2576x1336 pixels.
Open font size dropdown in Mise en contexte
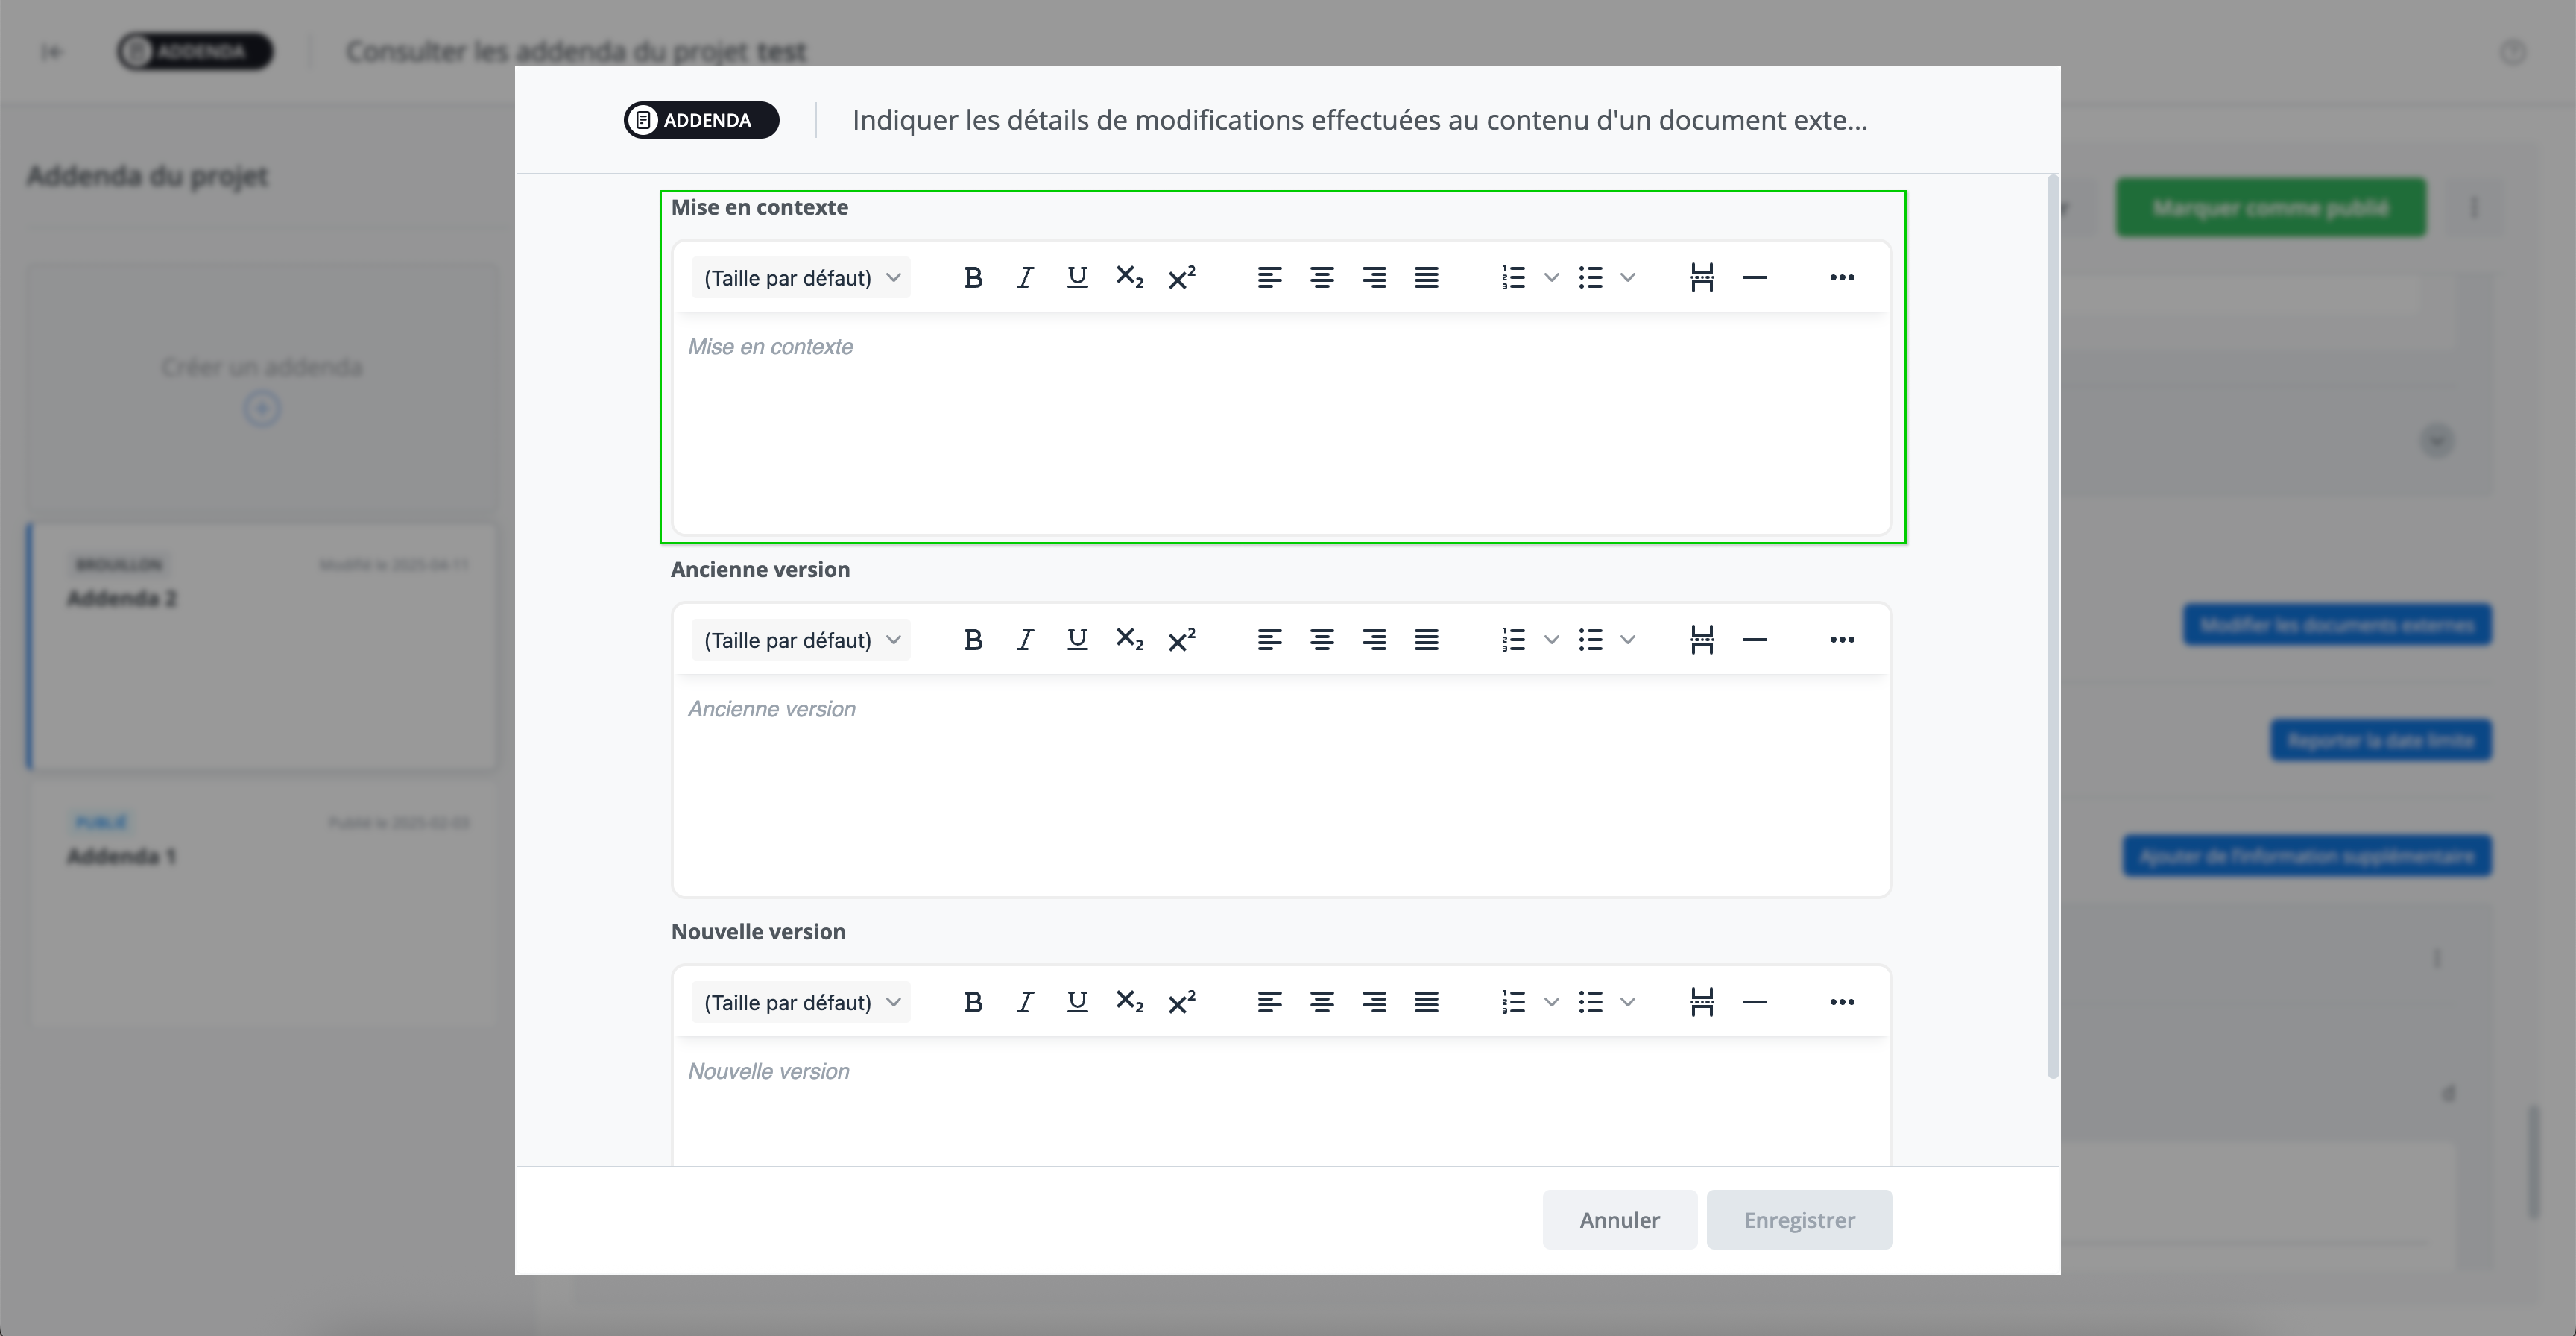(x=801, y=278)
